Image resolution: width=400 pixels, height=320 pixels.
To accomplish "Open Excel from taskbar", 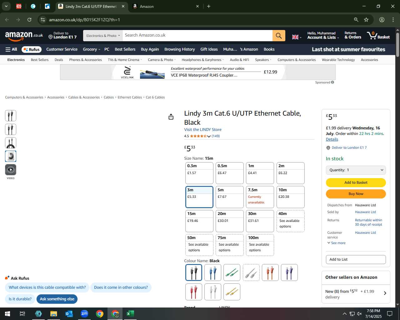I will pos(130,314).
